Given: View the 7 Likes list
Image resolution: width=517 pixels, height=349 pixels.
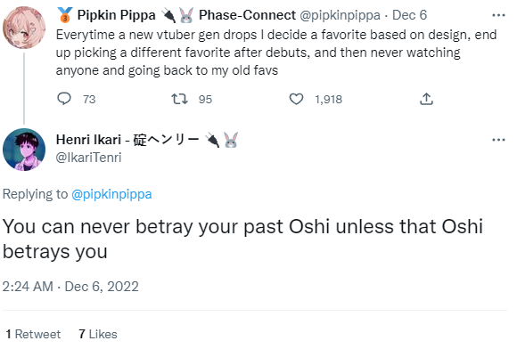Looking at the screenshot, I should click(98, 334).
